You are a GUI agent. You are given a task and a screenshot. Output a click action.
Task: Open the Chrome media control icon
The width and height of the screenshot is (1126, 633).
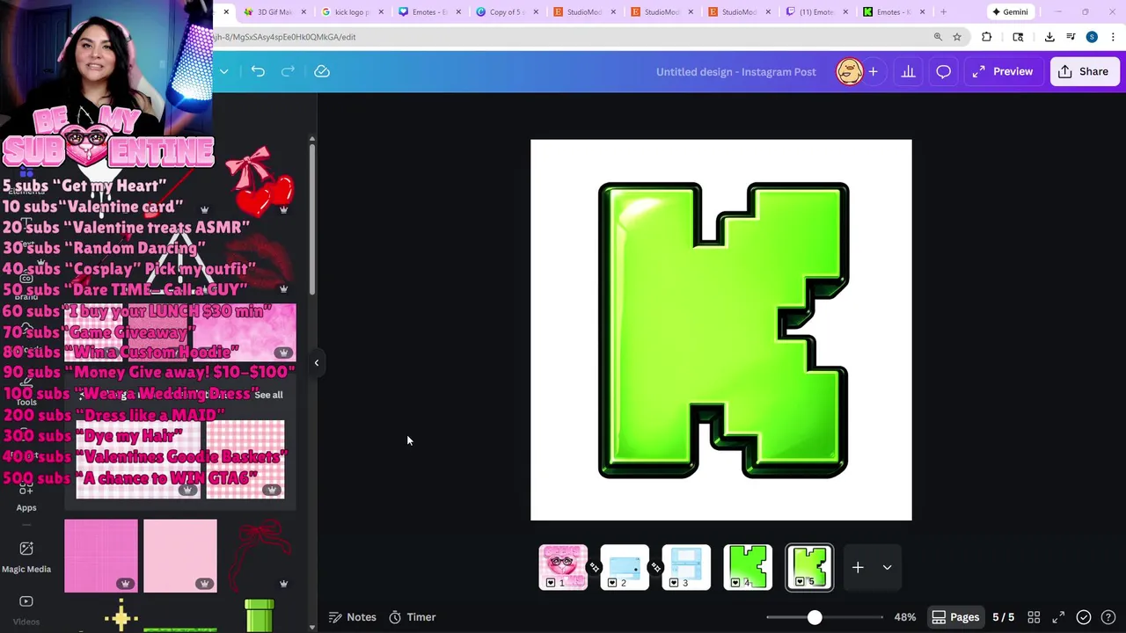[x=1071, y=37]
